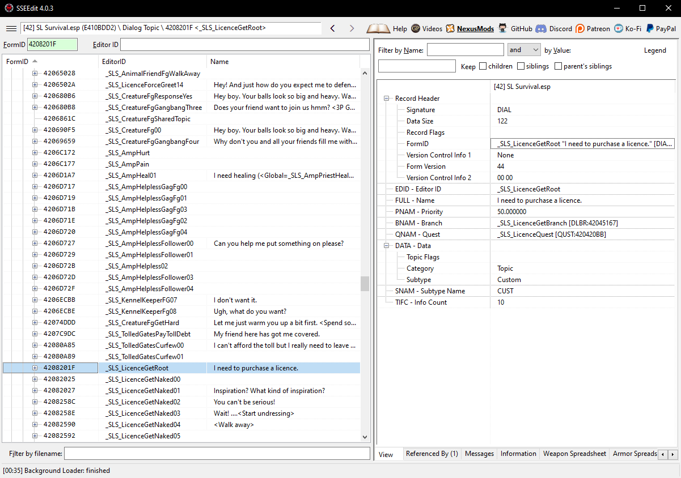
Task: Click the SSEEdit app icon in title bar
Action: [x=9, y=8]
